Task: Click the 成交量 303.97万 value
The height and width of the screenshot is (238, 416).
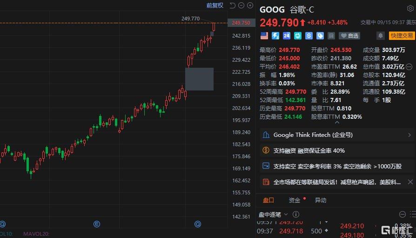Action: click(x=394, y=50)
